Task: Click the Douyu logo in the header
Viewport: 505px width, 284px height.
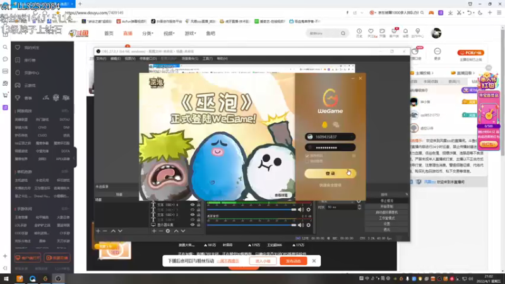Action: (x=78, y=33)
